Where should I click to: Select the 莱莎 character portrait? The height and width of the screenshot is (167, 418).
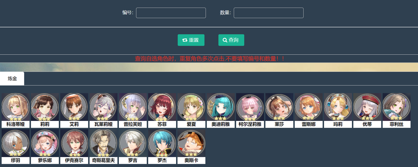pos(279,110)
